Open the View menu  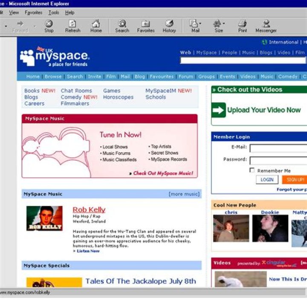tap(14, 12)
